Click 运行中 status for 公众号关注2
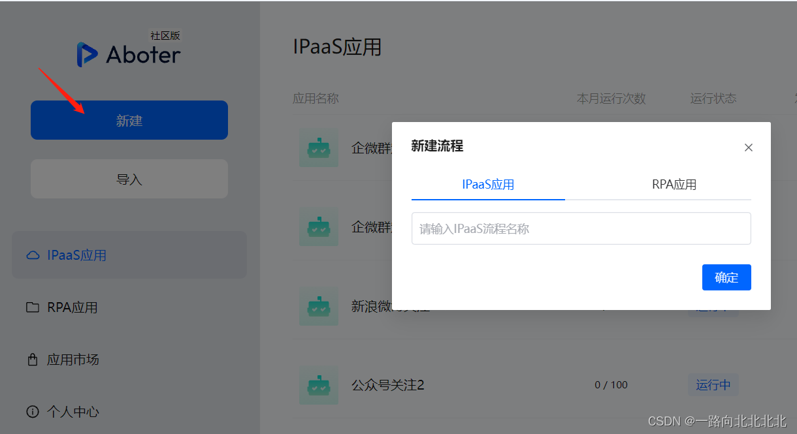Viewport: 797px width, 434px height. (x=713, y=385)
